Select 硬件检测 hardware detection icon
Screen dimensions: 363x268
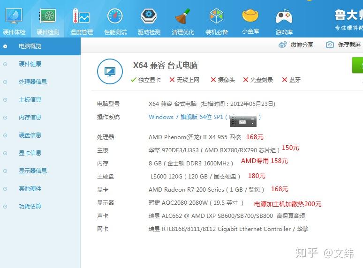coord(47,16)
